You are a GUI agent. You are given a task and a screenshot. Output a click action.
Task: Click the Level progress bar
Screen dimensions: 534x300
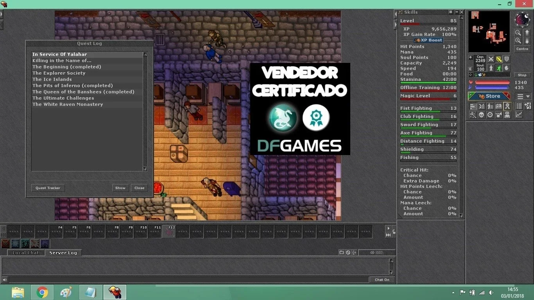click(x=428, y=24)
